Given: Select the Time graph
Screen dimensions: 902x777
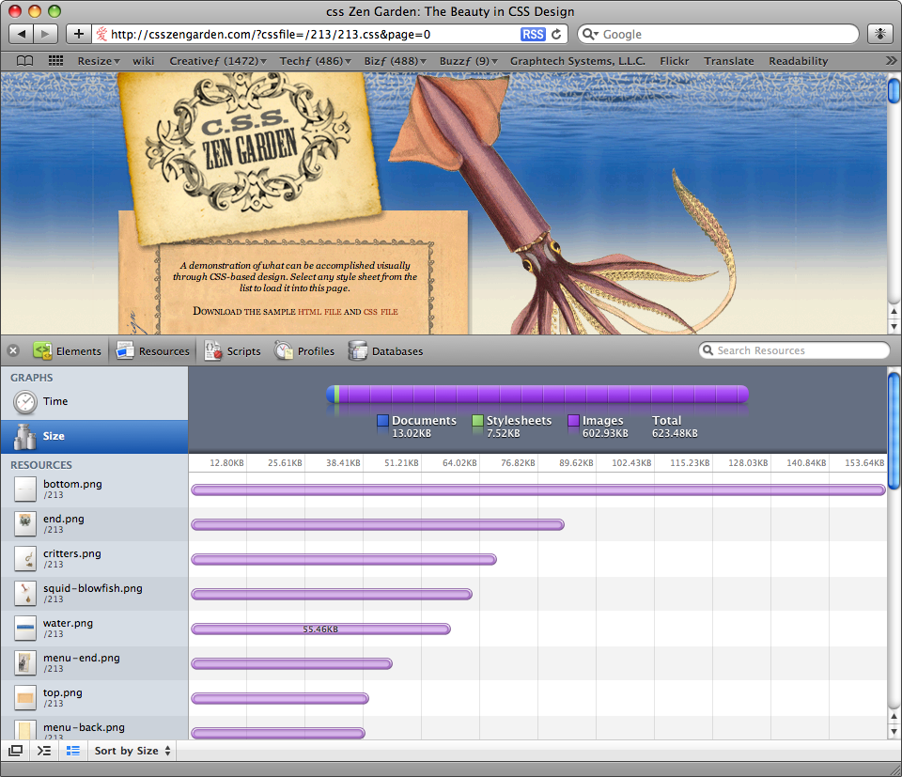Looking at the screenshot, I should pyautogui.click(x=54, y=400).
